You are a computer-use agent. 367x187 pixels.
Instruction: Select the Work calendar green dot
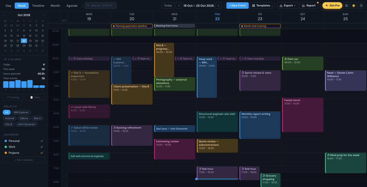click(6, 147)
